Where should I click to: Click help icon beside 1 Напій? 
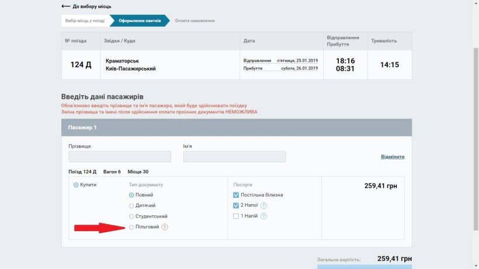(264, 216)
